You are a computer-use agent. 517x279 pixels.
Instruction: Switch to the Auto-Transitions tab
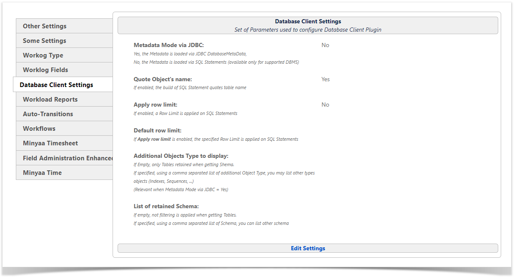(48, 114)
